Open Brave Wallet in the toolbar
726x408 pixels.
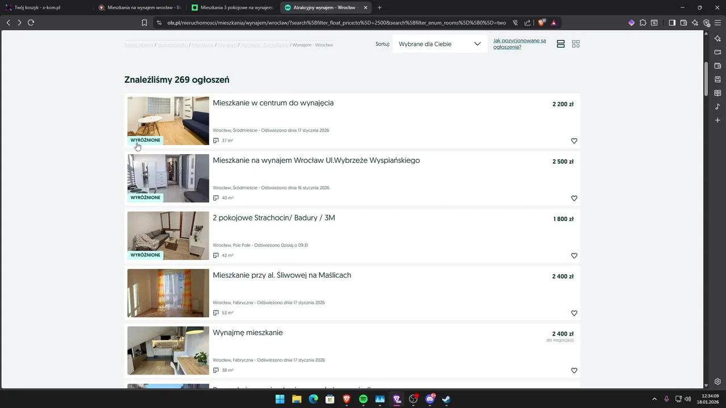tap(683, 23)
